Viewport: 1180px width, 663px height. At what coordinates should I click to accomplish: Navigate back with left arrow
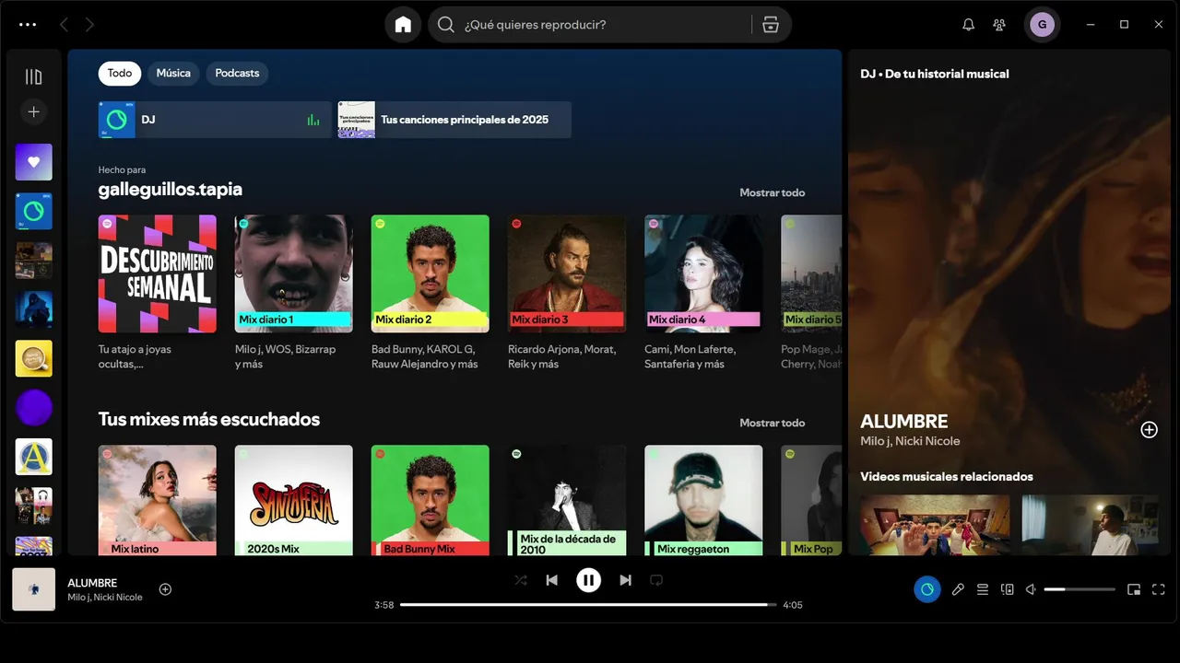pos(64,25)
